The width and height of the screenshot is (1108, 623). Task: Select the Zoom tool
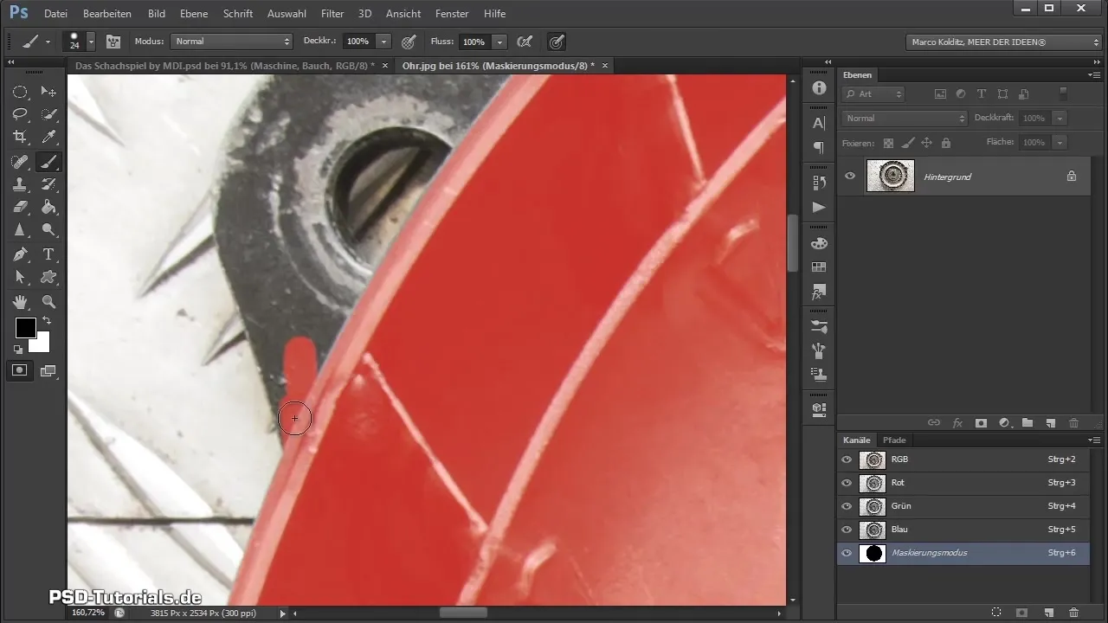coord(48,302)
